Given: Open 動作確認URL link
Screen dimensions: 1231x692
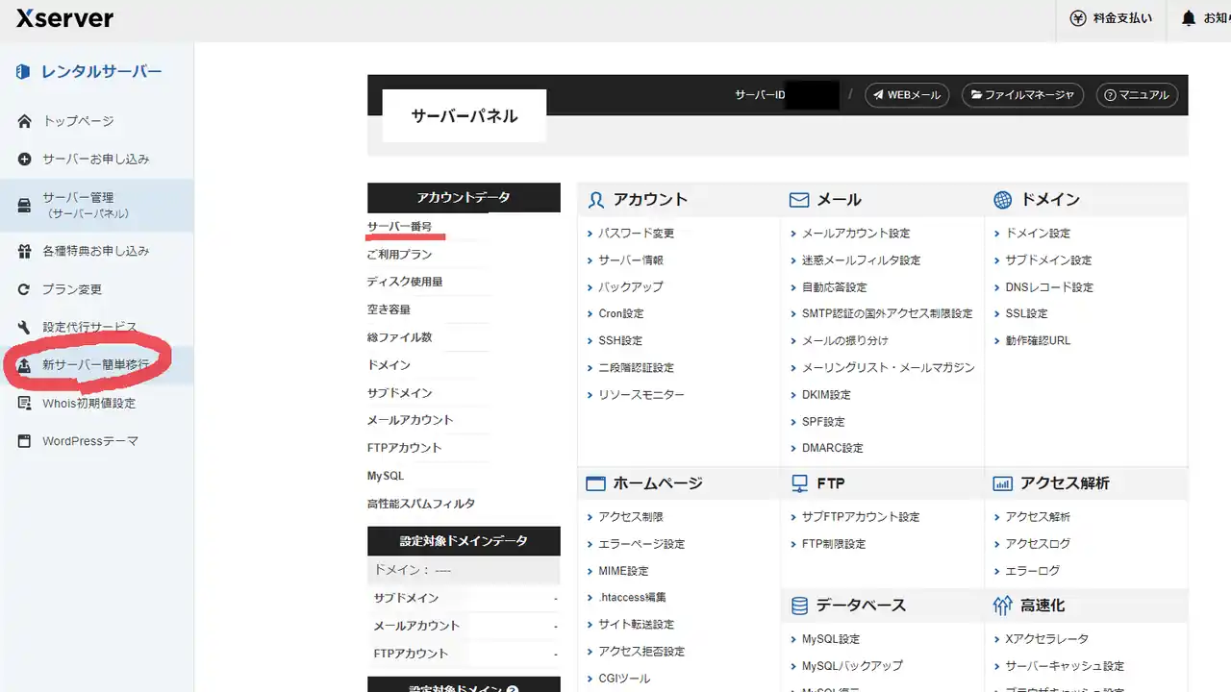Looking at the screenshot, I should point(1038,341).
